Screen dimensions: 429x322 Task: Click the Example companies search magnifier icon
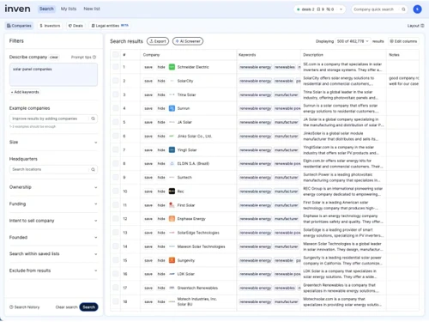(93, 118)
